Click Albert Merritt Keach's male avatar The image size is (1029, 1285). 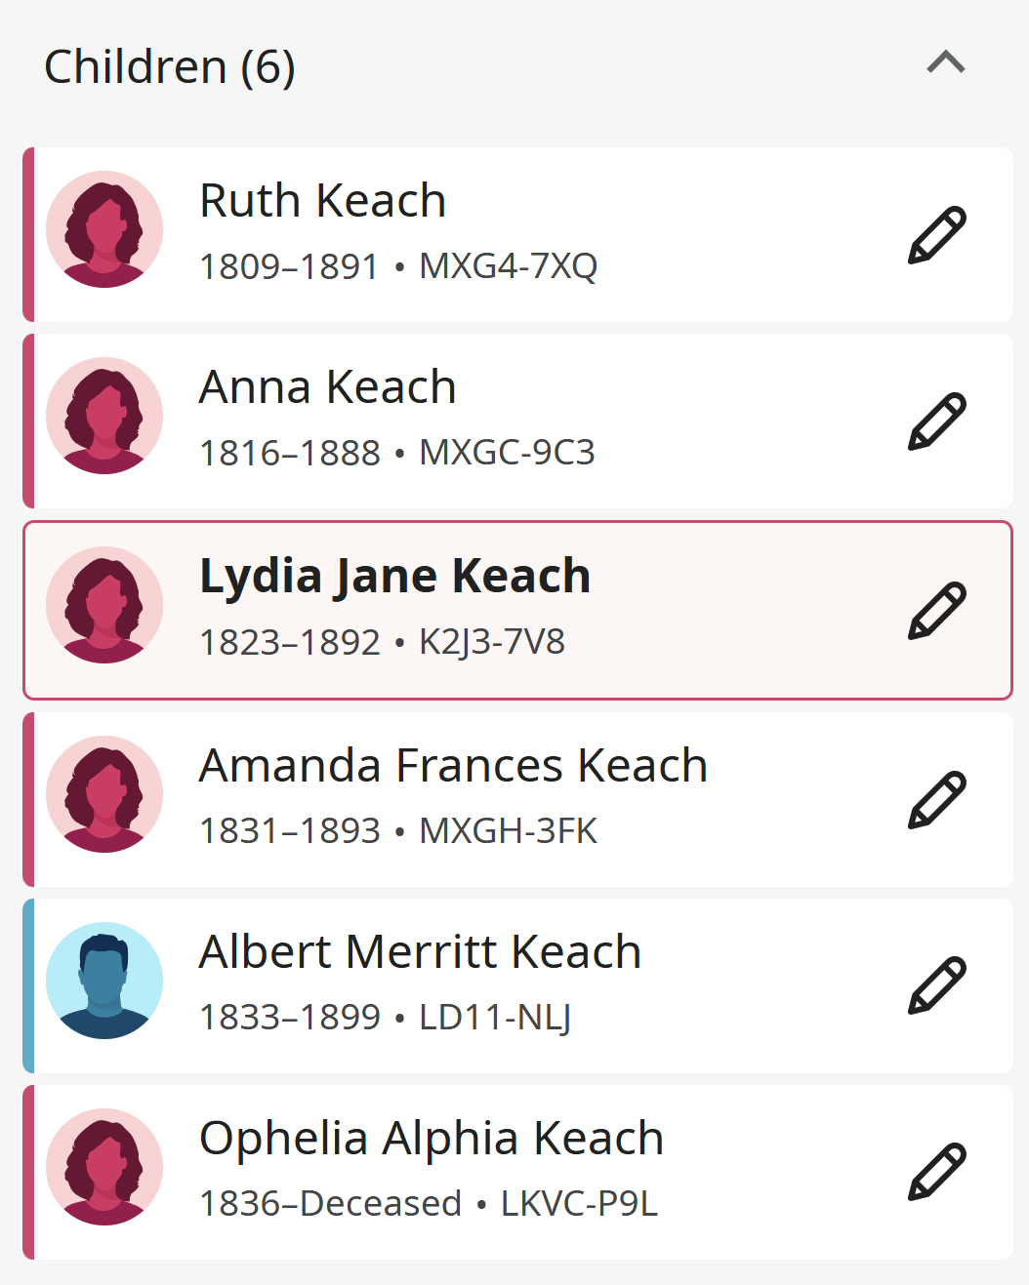click(104, 981)
